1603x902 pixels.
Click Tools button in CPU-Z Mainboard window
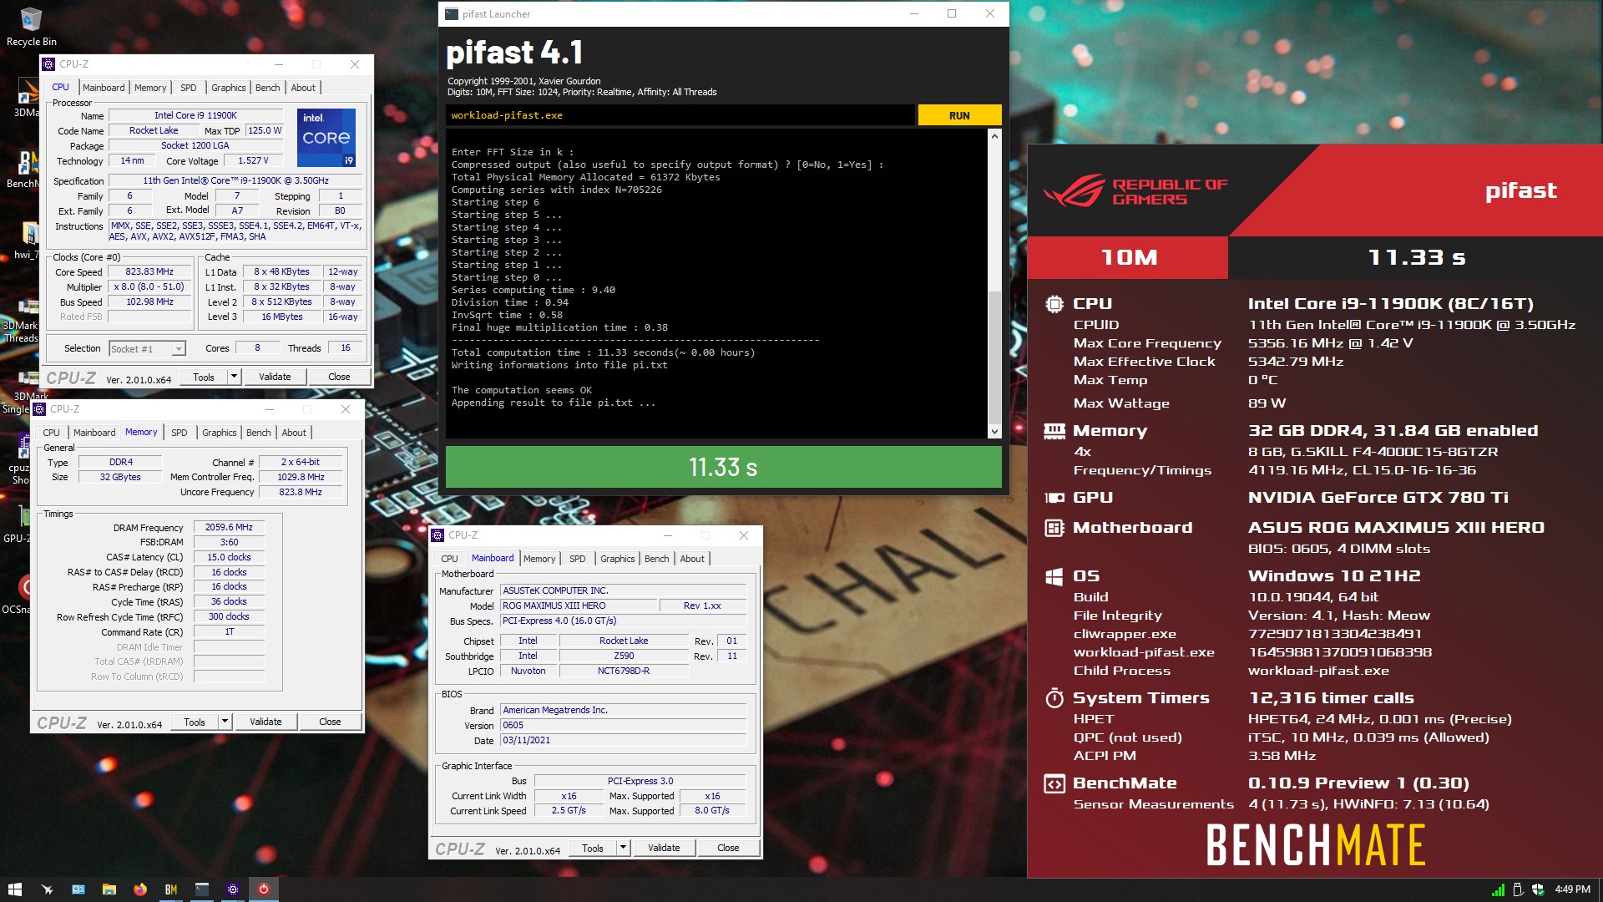coord(593,848)
